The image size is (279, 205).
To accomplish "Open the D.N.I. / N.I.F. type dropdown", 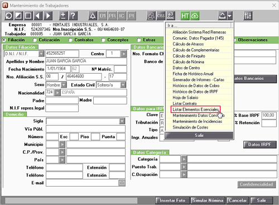I will (x=41, y=54).
